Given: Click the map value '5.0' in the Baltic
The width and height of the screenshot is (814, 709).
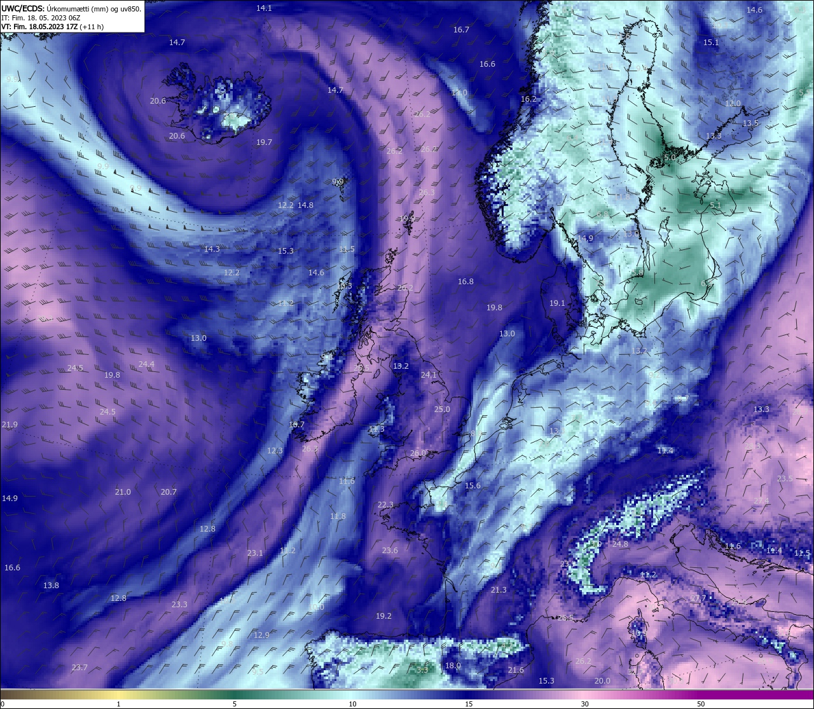Looking at the screenshot, I should tap(670, 157).
